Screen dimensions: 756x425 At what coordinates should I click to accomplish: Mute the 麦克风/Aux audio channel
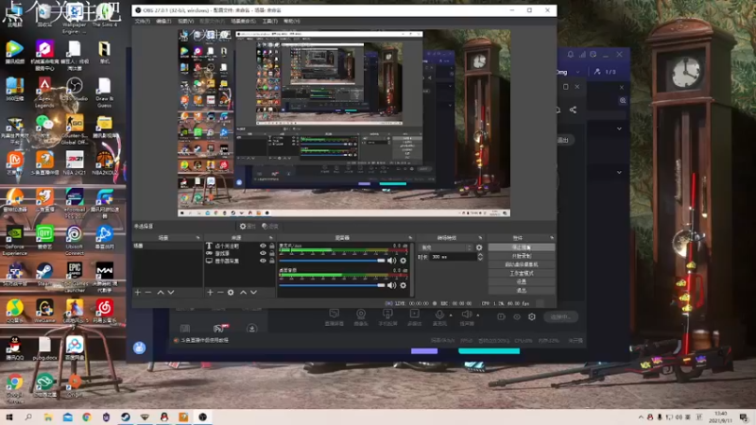pyautogui.click(x=391, y=261)
